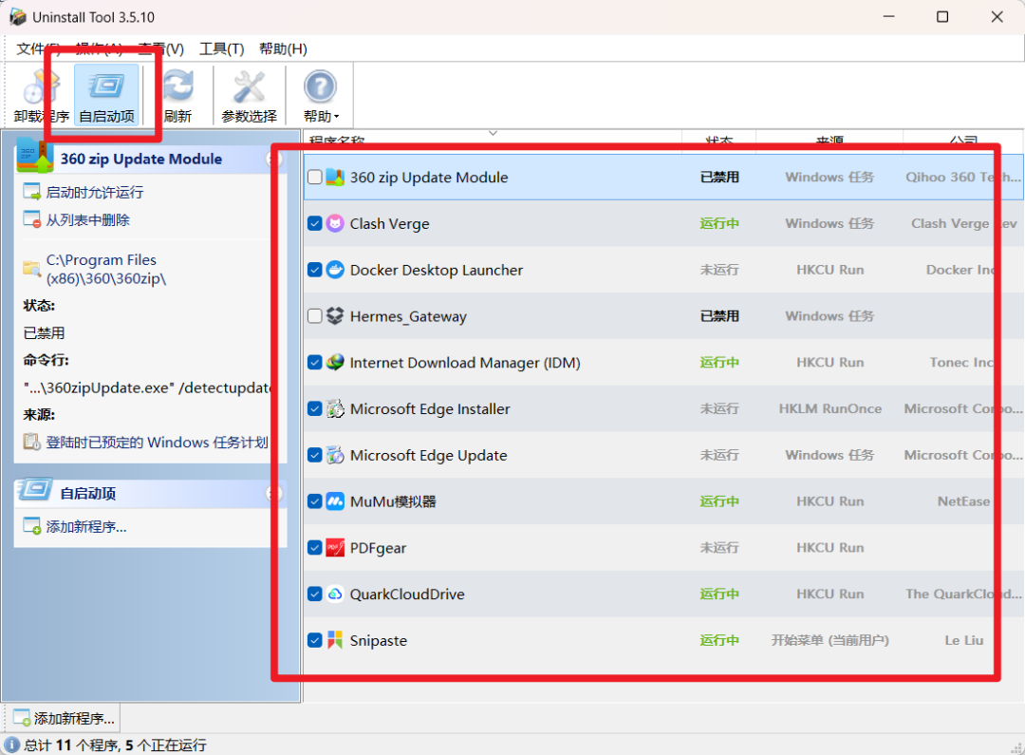Viewport: 1025px width, 755px height.
Task: Uncheck the QuarkCloudDrive checkbox
Action: point(314,595)
